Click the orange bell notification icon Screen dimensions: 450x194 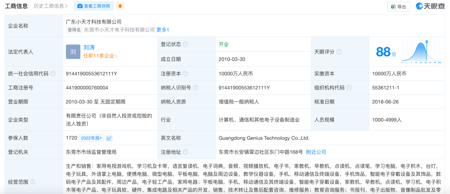120,6
